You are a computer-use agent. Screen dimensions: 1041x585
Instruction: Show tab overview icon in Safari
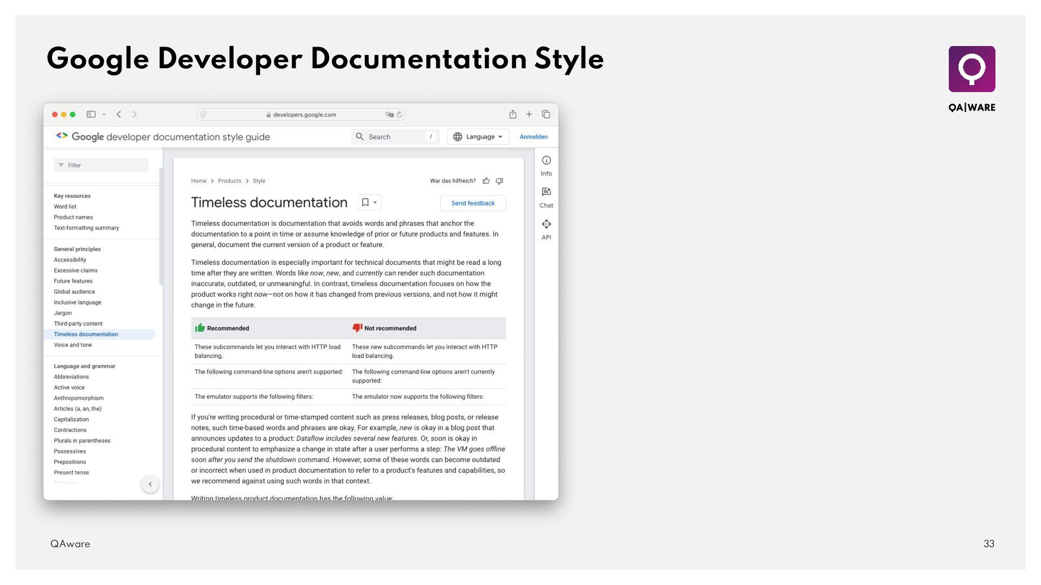pyautogui.click(x=546, y=114)
